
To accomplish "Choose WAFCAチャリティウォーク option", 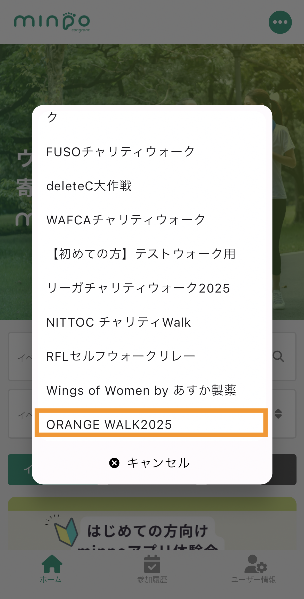I will pyautogui.click(x=126, y=220).
